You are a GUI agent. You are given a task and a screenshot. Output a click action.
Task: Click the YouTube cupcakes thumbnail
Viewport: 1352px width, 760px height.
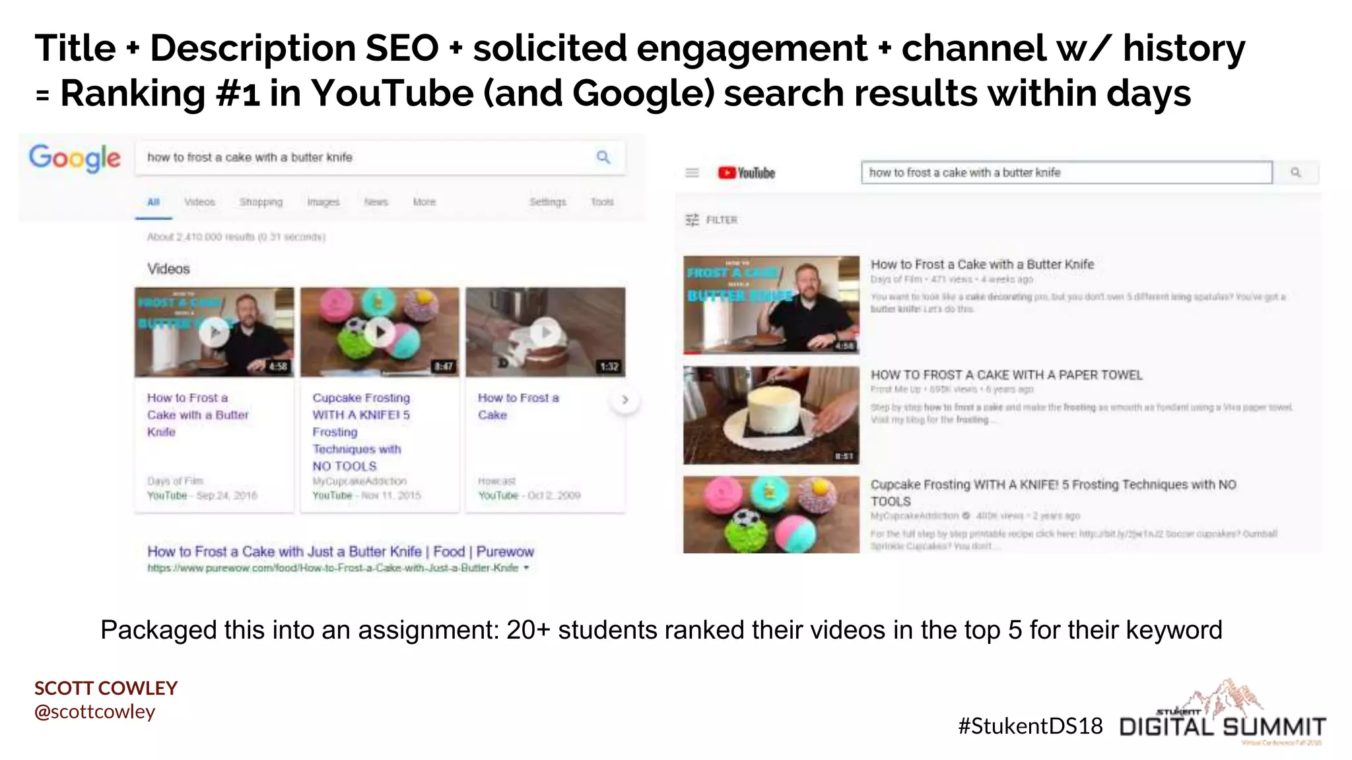coord(771,515)
